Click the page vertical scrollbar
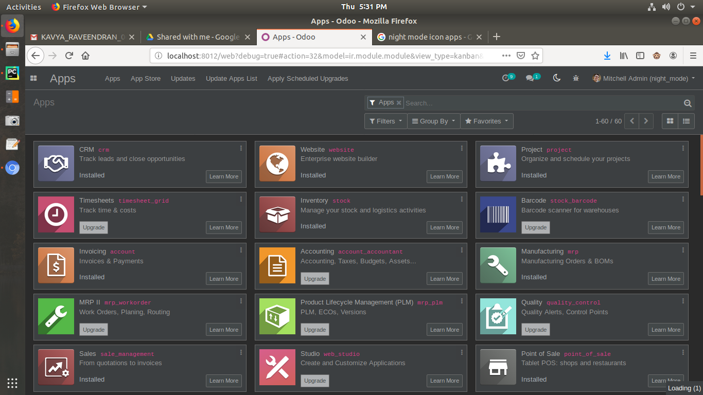The image size is (703, 395). tap(701, 165)
